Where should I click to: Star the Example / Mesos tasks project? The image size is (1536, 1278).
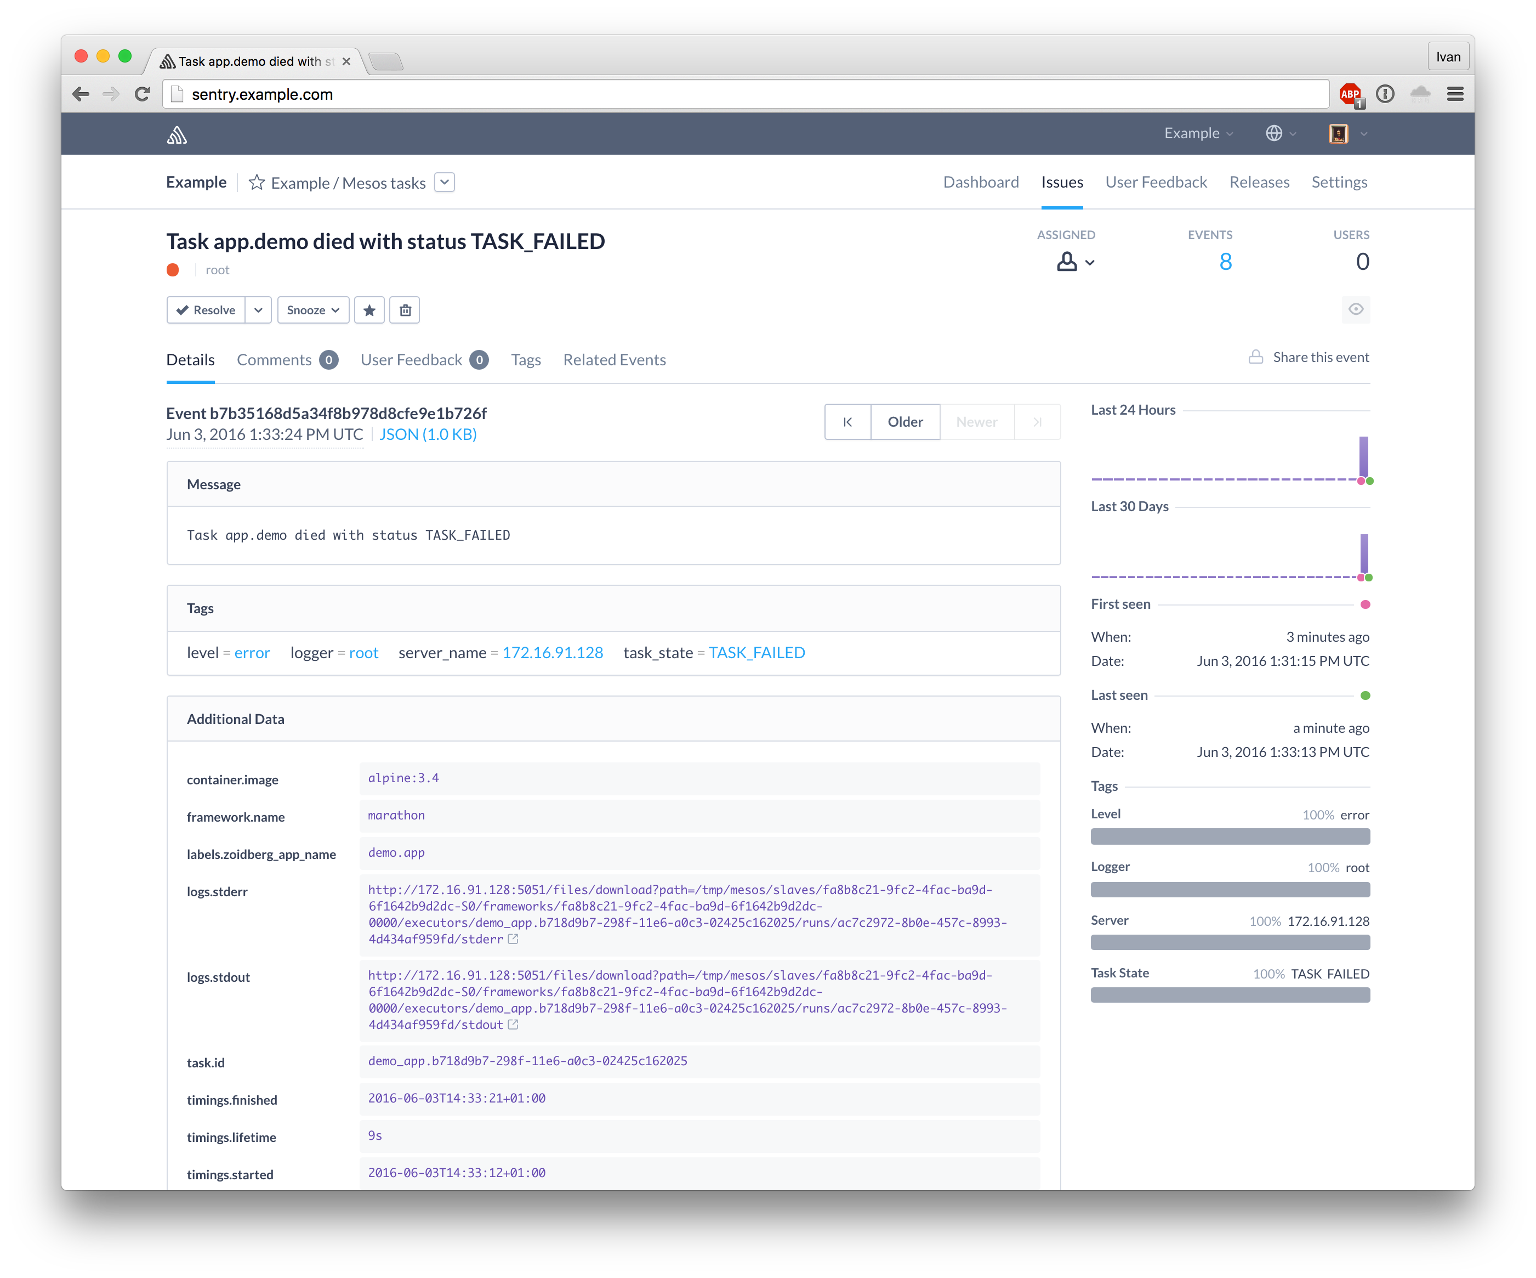pos(256,182)
